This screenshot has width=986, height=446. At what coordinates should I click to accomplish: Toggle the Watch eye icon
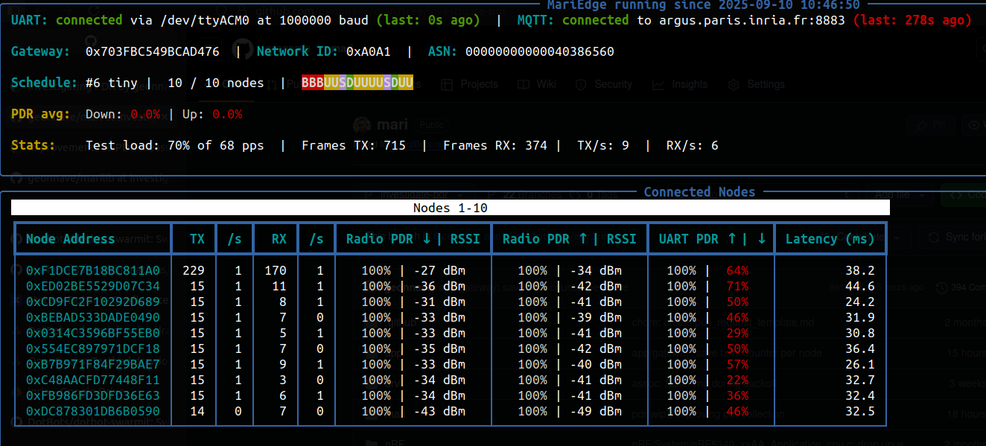click(x=974, y=125)
